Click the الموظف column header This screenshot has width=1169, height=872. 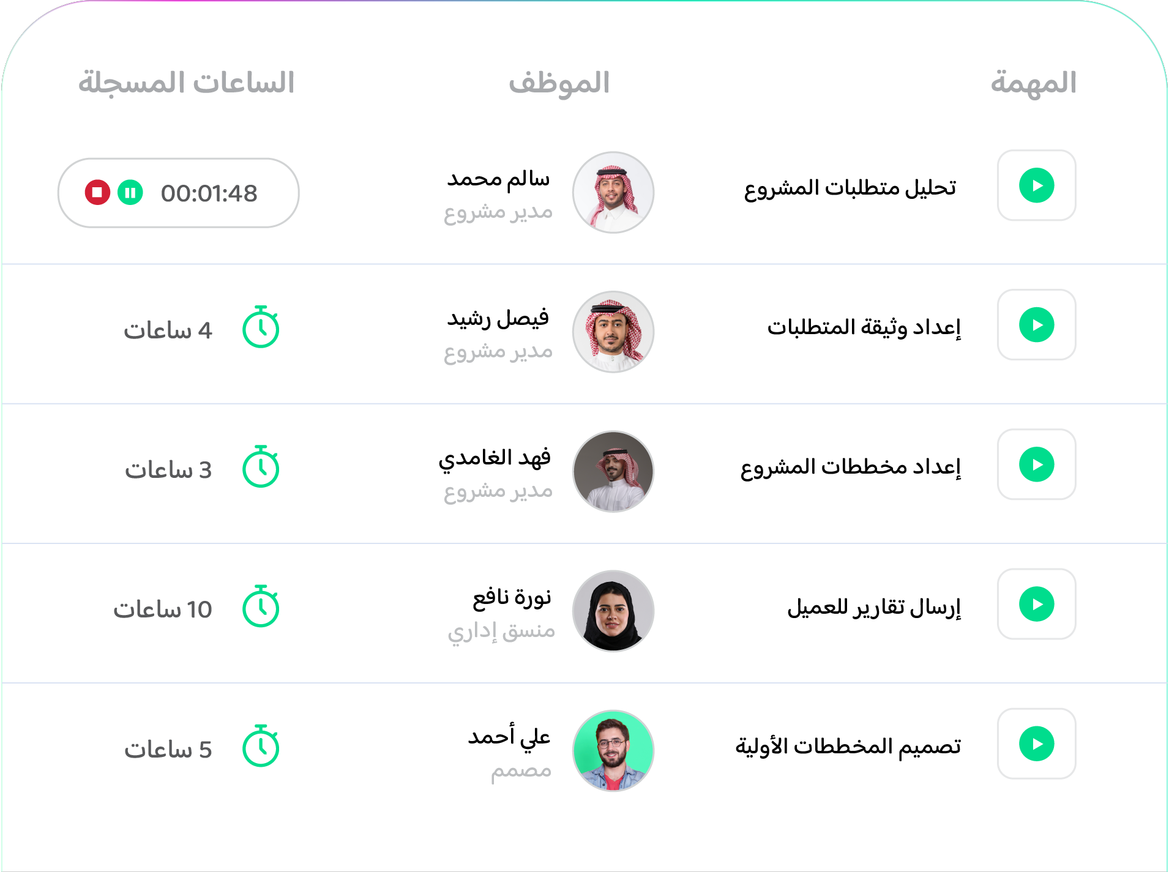[x=559, y=83]
